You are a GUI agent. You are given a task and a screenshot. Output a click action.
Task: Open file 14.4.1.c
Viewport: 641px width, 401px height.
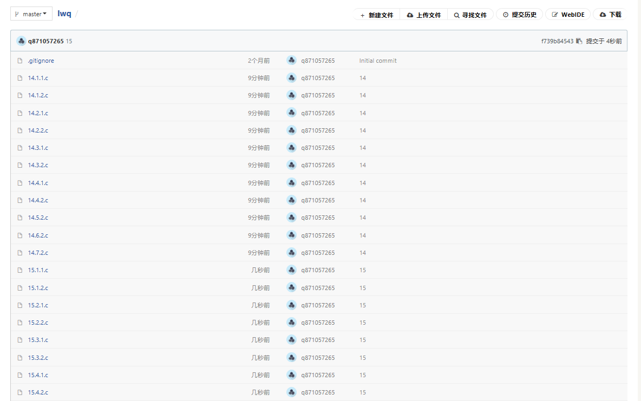click(x=38, y=183)
